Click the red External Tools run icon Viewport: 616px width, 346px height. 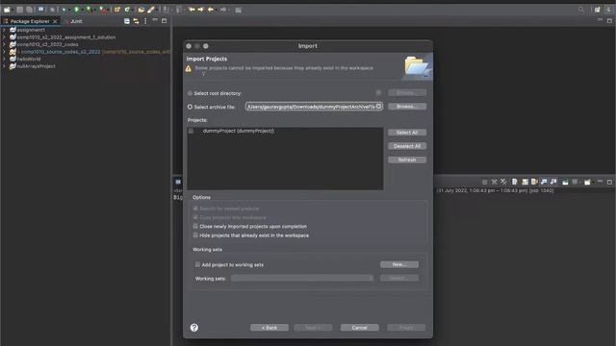(102, 10)
